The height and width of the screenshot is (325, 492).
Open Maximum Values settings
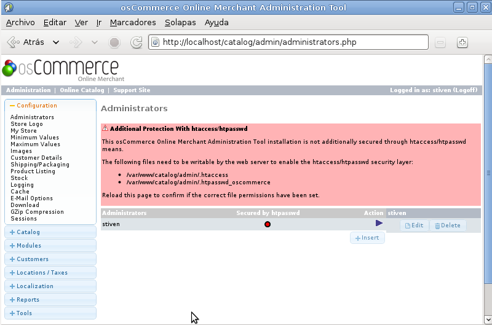point(35,144)
